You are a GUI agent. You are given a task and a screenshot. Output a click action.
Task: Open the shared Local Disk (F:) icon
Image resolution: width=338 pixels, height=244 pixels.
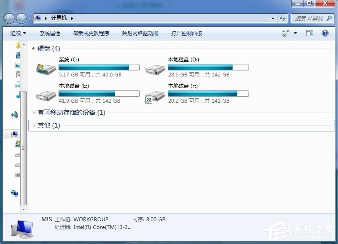tap(155, 97)
